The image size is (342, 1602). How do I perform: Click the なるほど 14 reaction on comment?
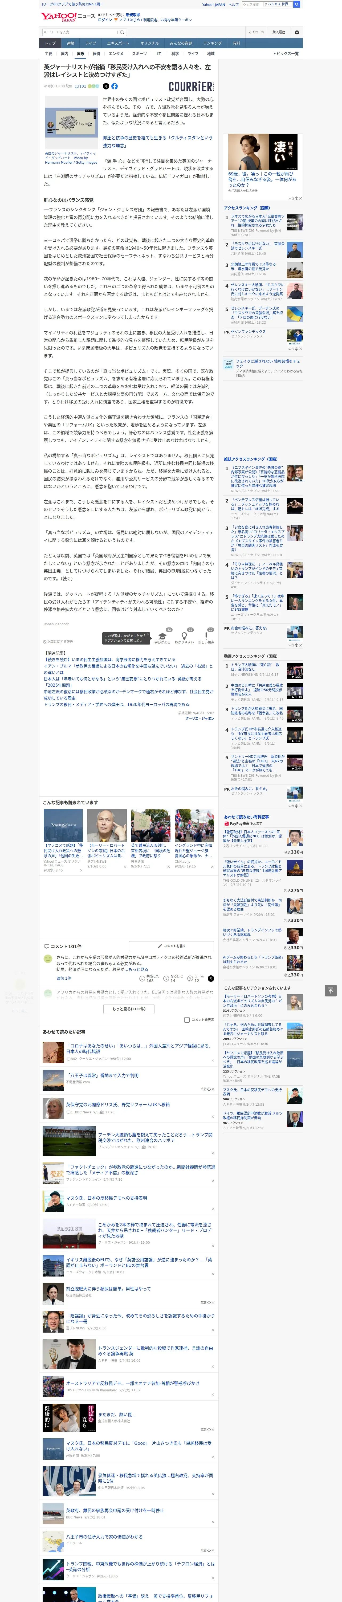173,978
